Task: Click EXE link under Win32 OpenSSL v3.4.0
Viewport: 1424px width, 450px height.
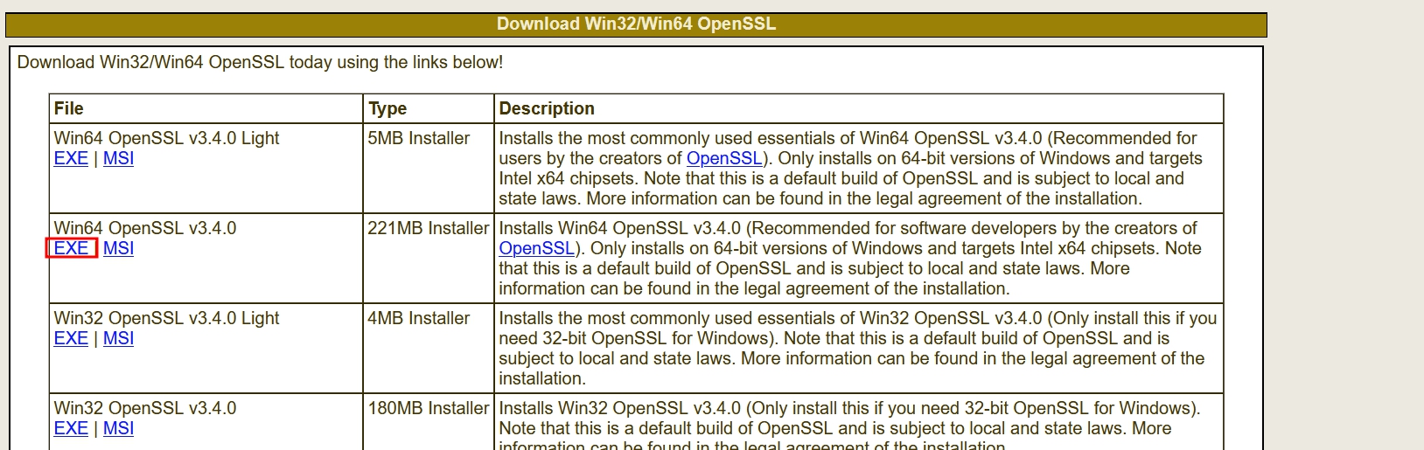Action: click(x=71, y=428)
